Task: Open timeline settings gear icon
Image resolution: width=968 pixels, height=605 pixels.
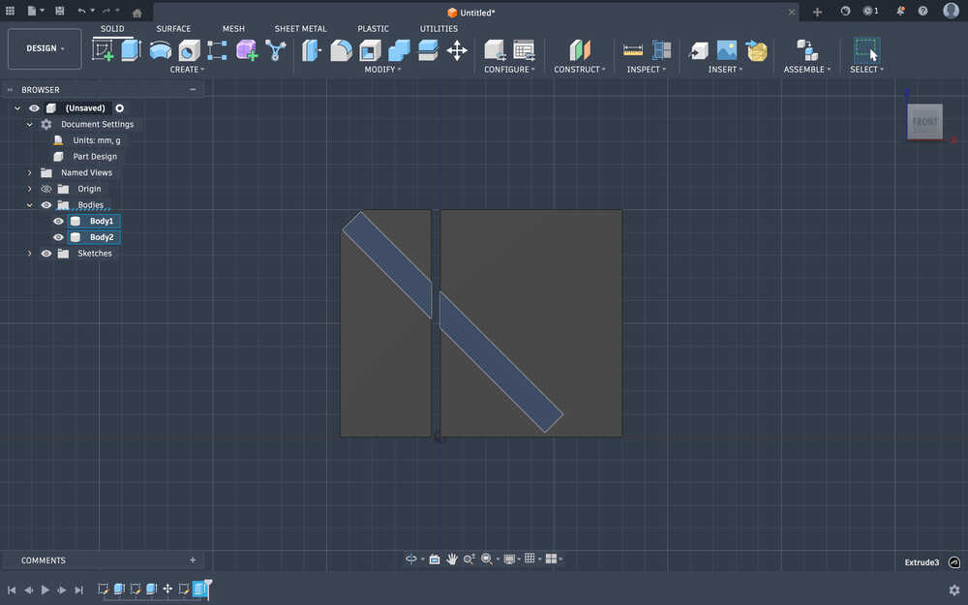Action: click(954, 590)
